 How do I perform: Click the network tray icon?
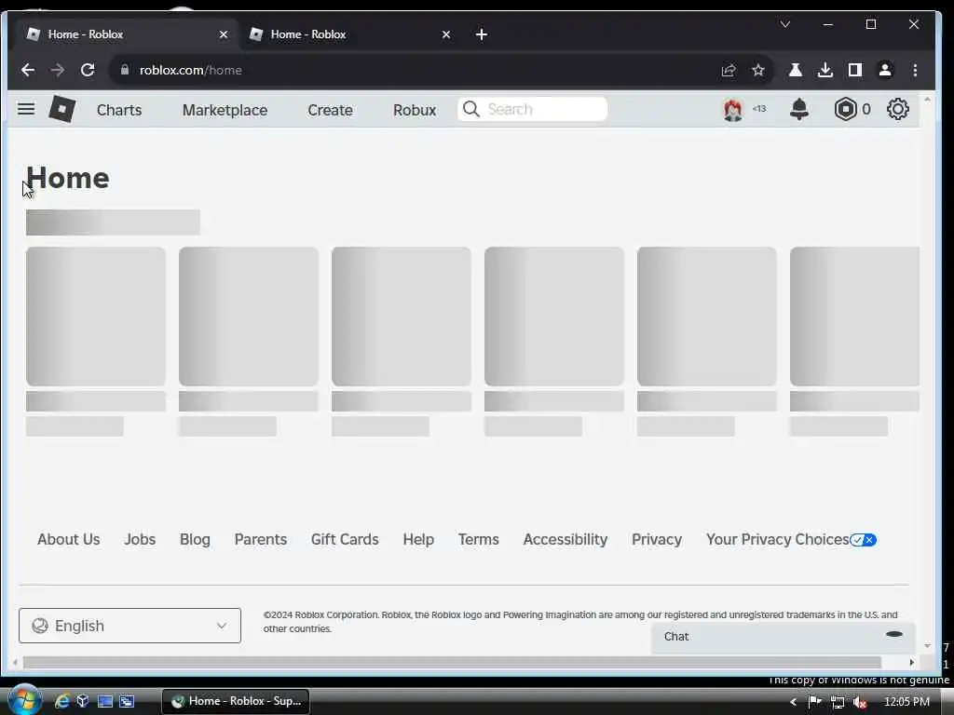pyautogui.click(x=838, y=702)
